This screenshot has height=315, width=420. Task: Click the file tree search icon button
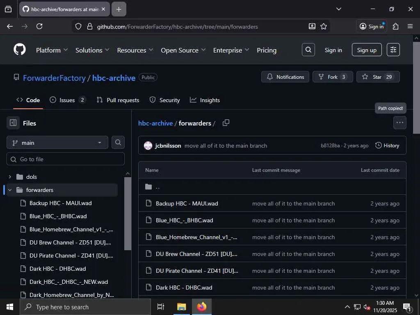coord(118,142)
